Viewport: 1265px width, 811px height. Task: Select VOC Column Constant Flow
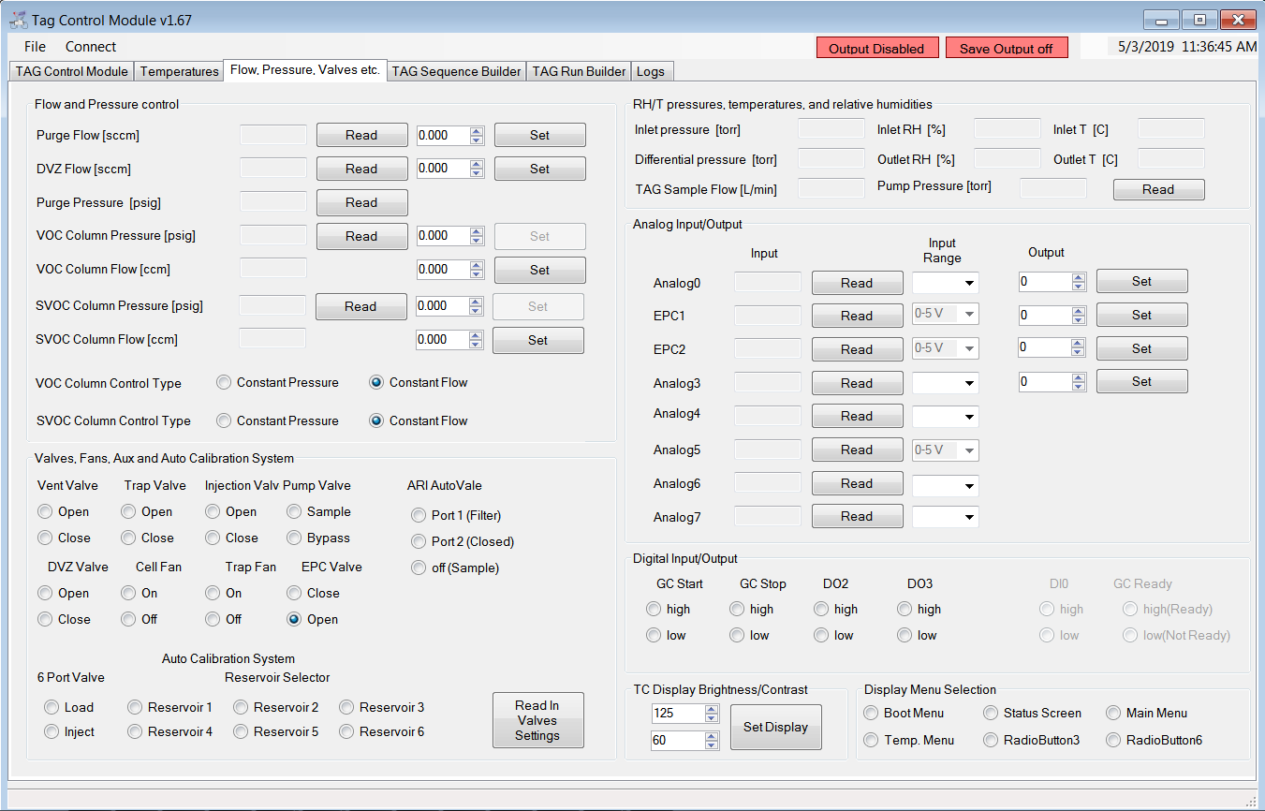pos(419,382)
